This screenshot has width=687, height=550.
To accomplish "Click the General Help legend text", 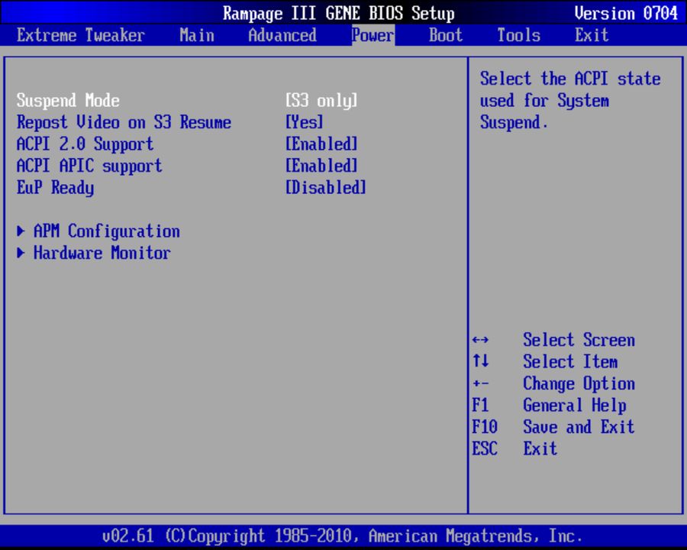I will point(574,405).
